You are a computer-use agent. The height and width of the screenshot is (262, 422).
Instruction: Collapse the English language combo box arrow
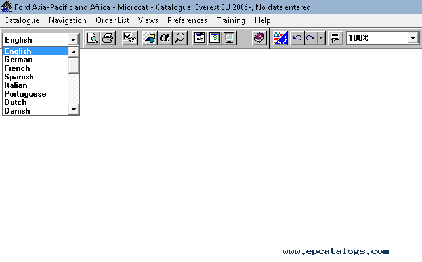click(73, 40)
